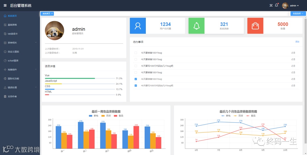The height and width of the screenshot is (155, 307).
Task: Click the 待办事项 panel heading
Action: 138,42
